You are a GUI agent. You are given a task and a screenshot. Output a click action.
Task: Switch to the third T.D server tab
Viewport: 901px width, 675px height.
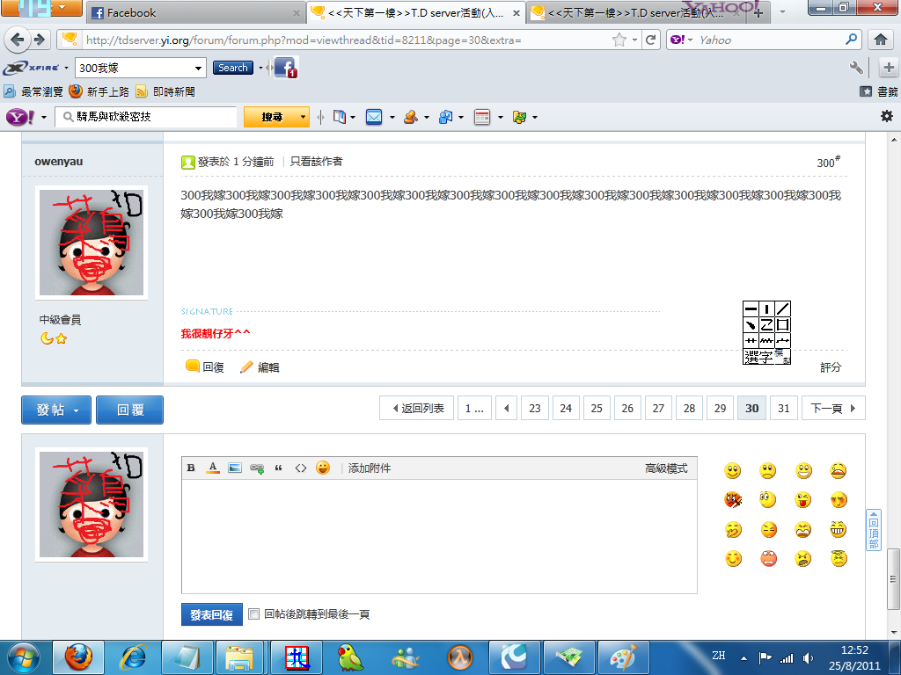[636, 12]
